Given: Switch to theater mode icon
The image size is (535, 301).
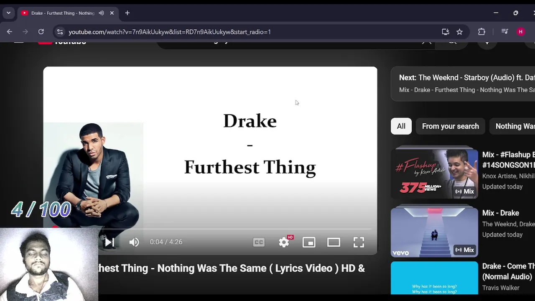Looking at the screenshot, I should click(334, 242).
